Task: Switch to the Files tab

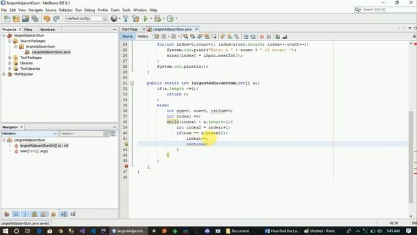Action: tap(28, 29)
